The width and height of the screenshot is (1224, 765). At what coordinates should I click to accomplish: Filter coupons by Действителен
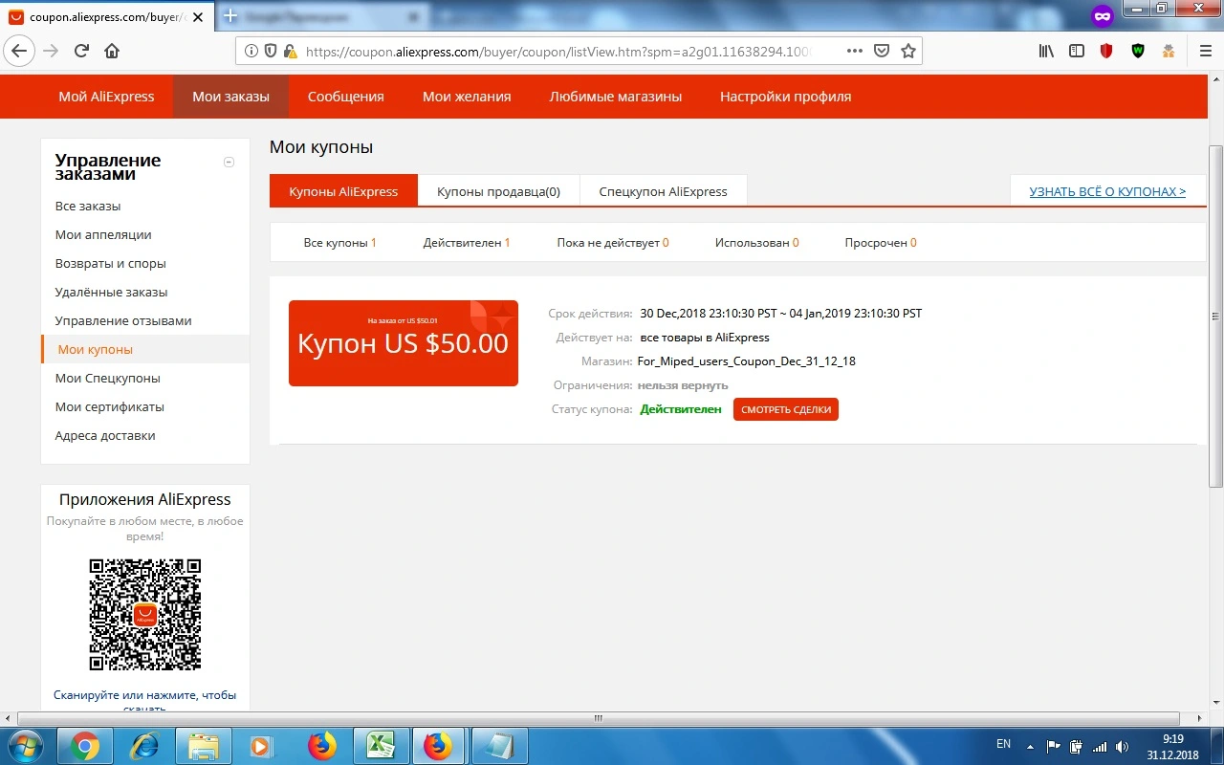point(467,243)
